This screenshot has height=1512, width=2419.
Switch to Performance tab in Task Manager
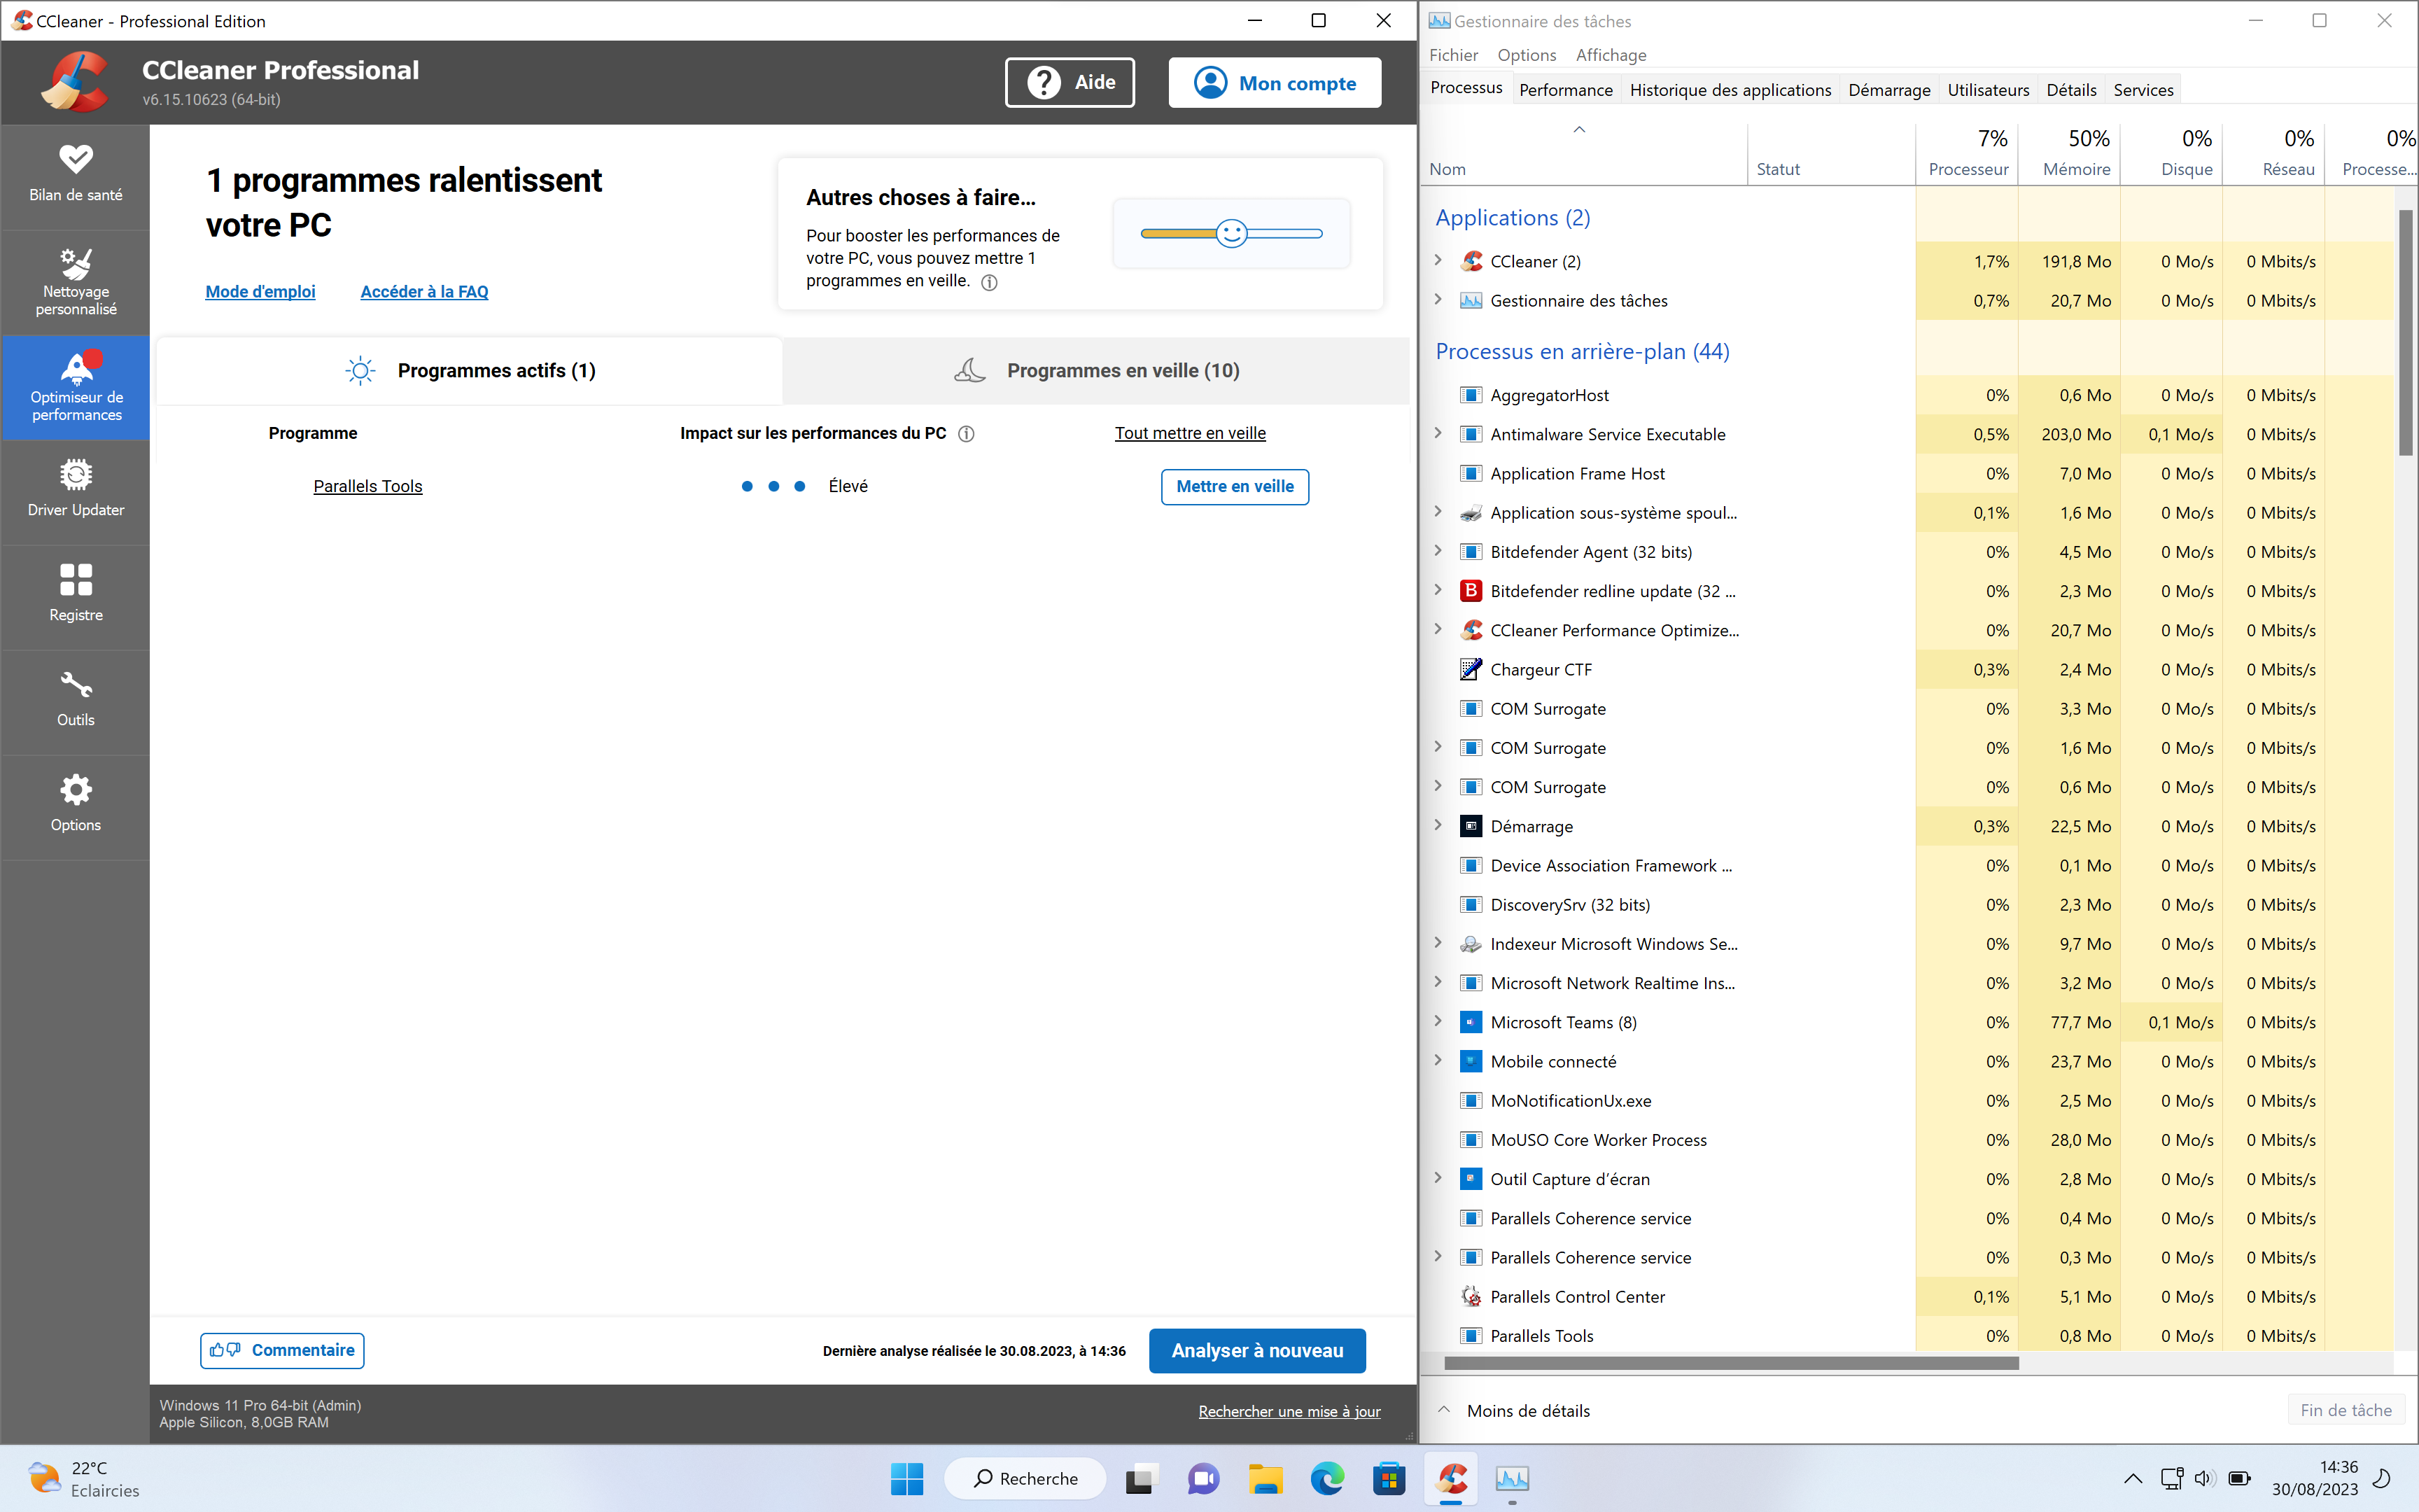(x=1565, y=90)
